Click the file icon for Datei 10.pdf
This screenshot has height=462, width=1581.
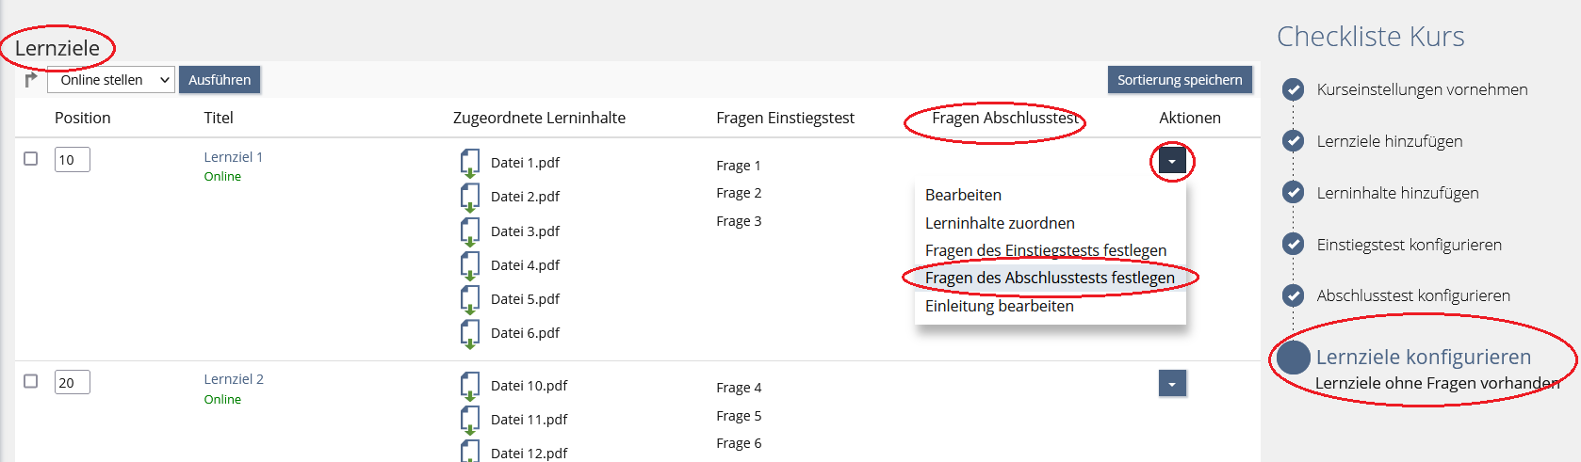[469, 386]
